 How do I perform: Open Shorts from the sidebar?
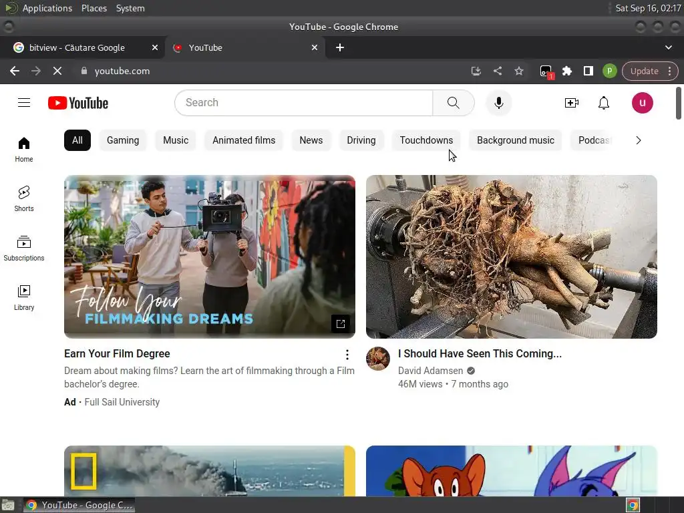click(24, 199)
